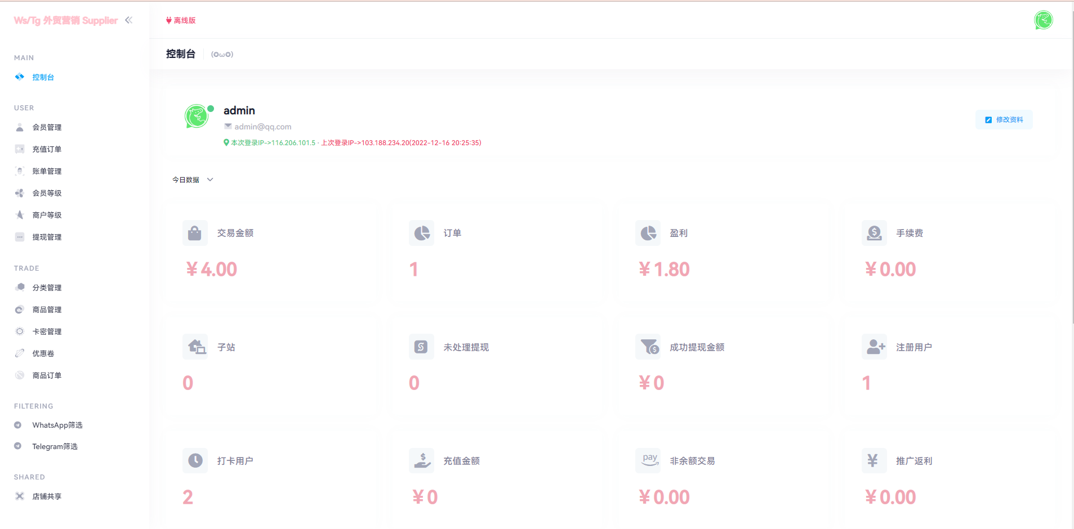Click the 离线版 link in header
The image size is (1074, 529).
(181, 20)
